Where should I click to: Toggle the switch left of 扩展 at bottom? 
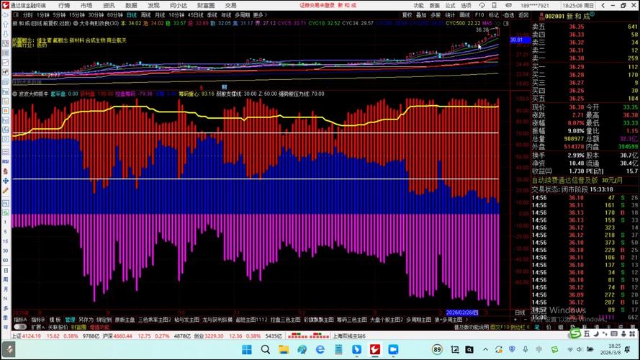pyautogui.click(x=19, y=328)
